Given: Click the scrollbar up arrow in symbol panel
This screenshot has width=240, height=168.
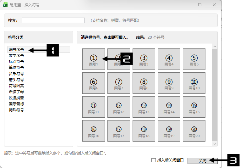Looking at the screenshot, I should (x=215, y=47).
